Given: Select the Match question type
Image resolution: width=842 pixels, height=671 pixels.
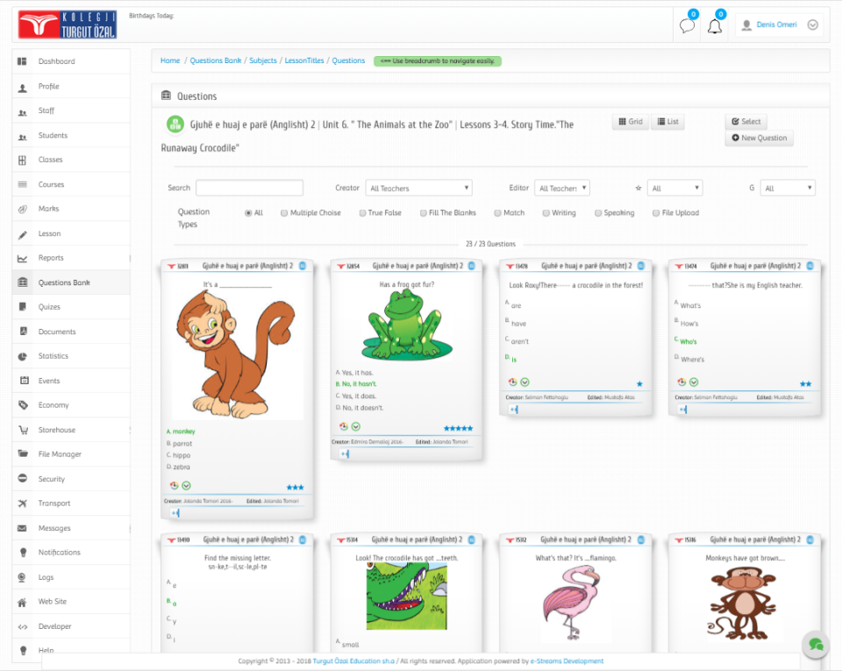Looking at the screenshot, I should pyautogui.click(x=497, y=213).
